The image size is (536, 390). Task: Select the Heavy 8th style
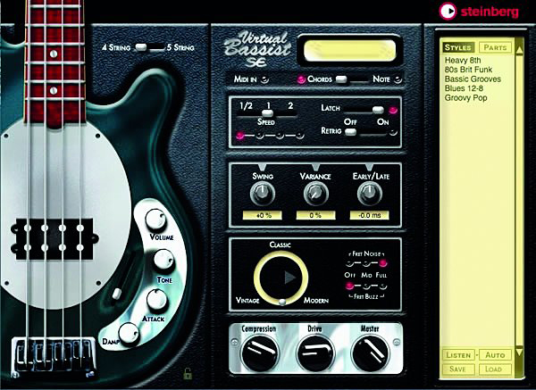click(463, 61)
